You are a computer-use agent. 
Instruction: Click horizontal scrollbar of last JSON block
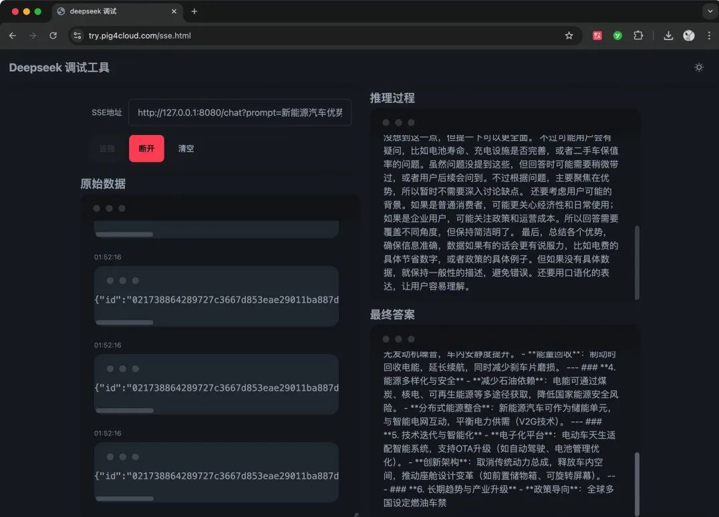(124, 499)
